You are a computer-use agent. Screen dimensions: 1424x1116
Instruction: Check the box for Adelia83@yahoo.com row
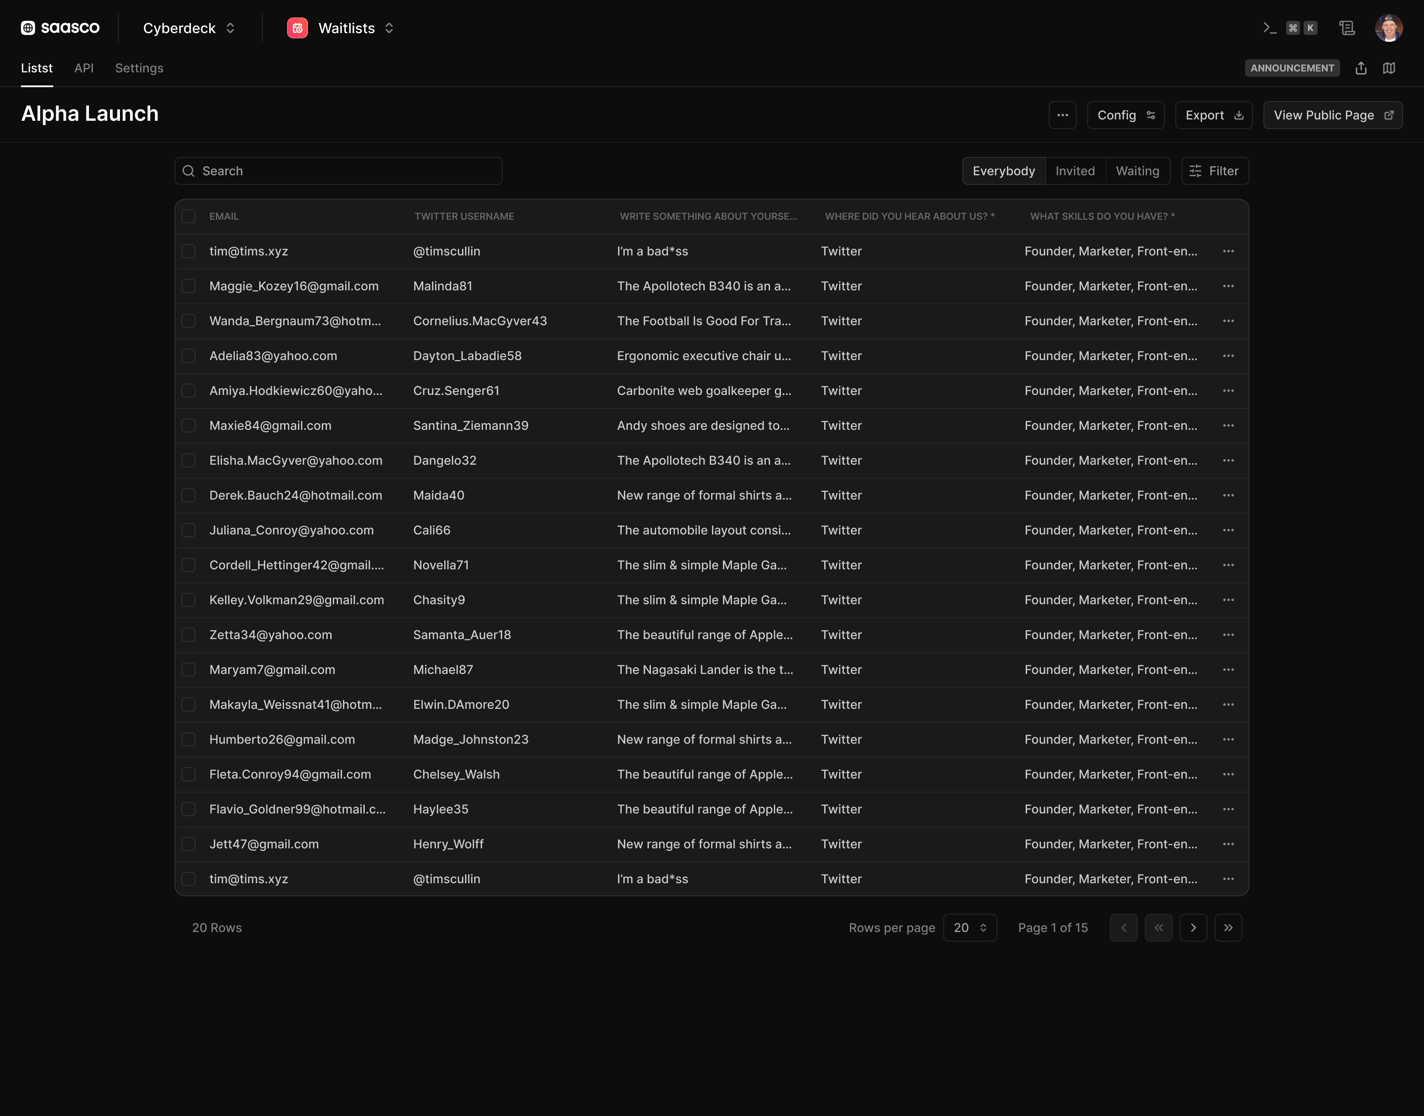189,356
